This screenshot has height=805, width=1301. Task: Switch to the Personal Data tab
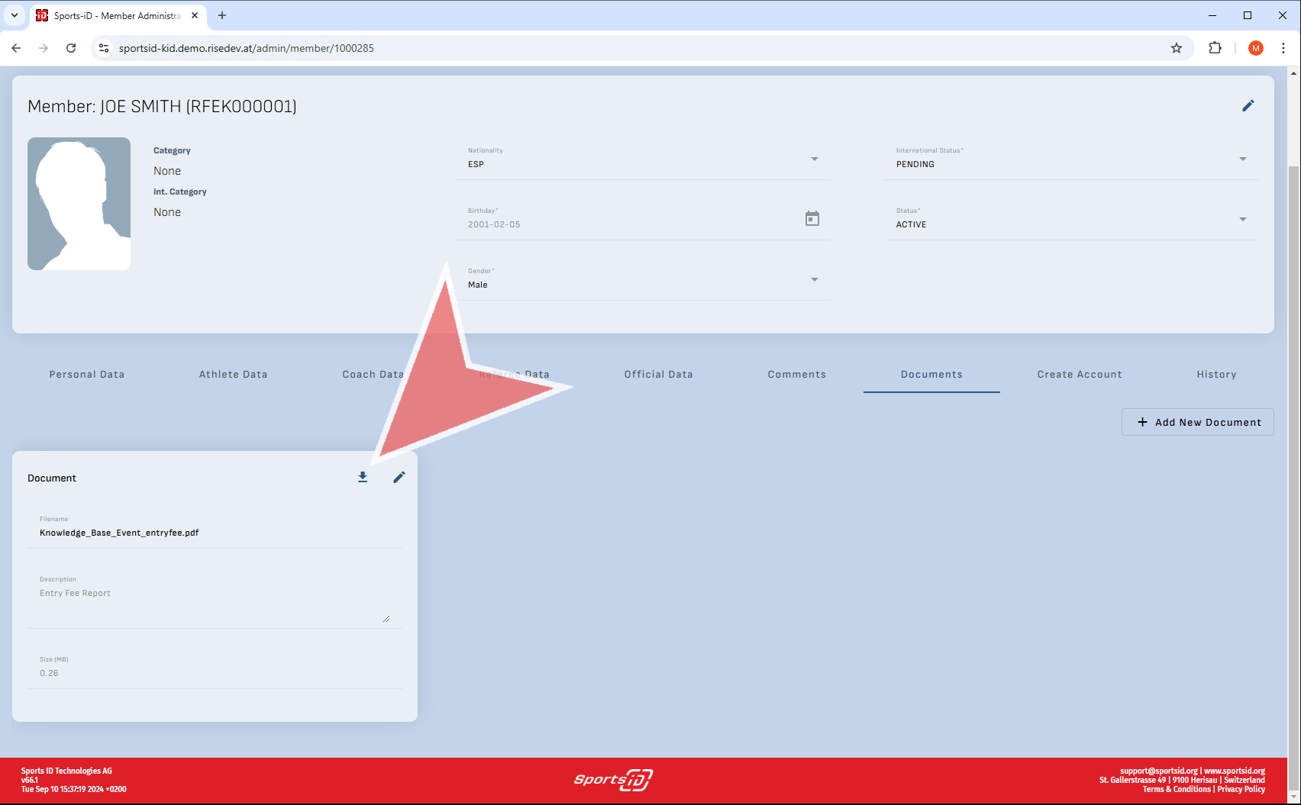click(87, 375)
